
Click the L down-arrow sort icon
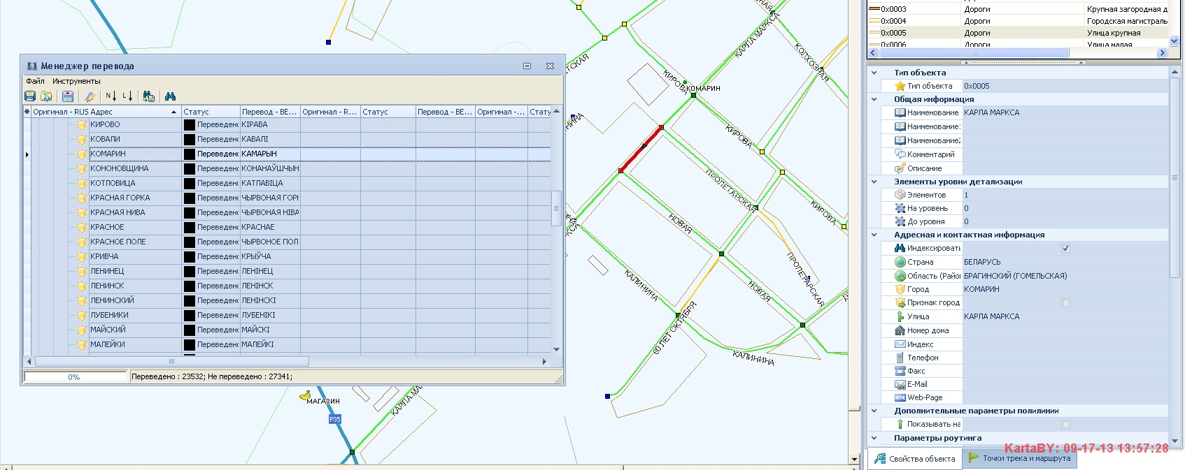pyautogui.click(x=127, y=96)
